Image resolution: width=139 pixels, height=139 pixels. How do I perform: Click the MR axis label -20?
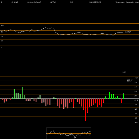136,105
